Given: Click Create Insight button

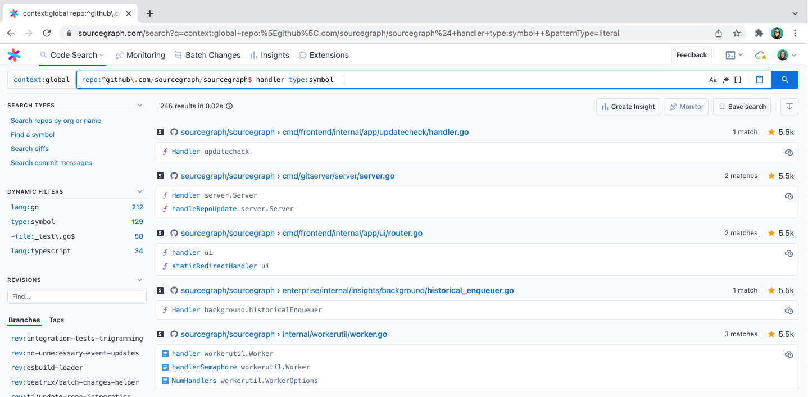Looking at the screenshot, I should coord(628,107).
